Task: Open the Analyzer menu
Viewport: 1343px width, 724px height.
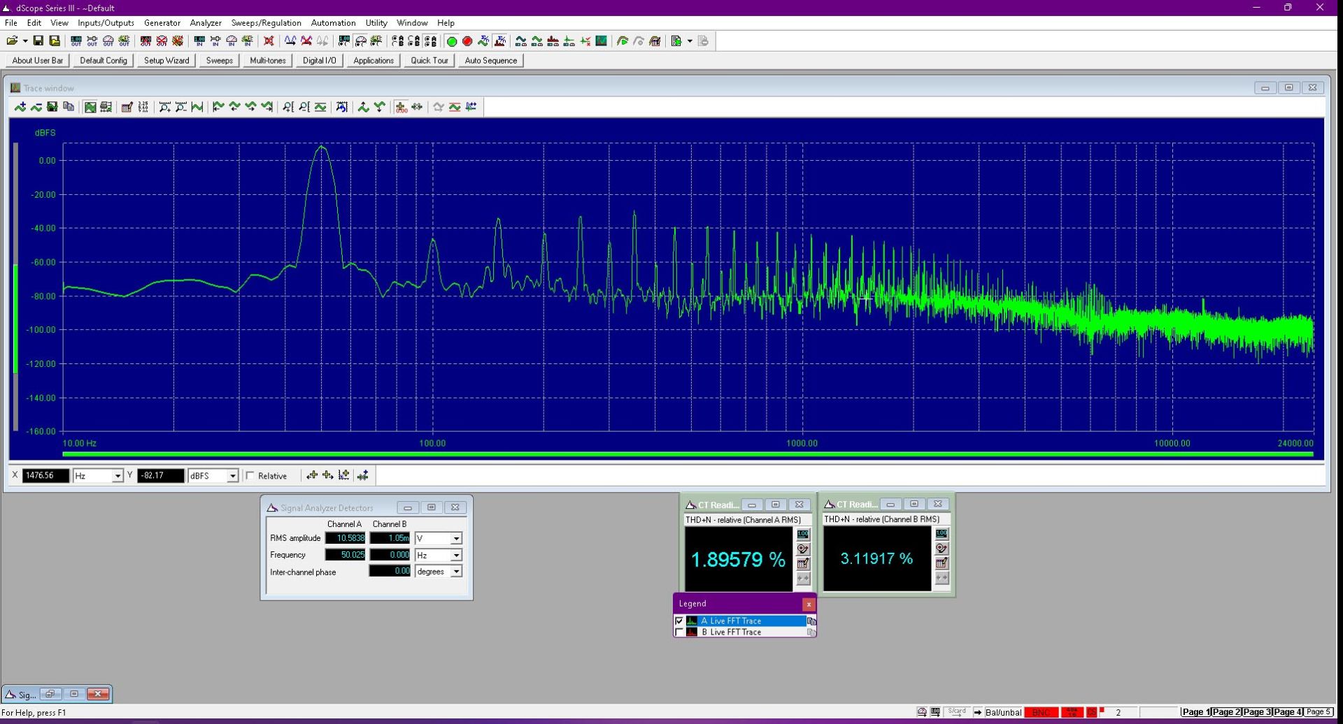Action: (x=206, y=23)
